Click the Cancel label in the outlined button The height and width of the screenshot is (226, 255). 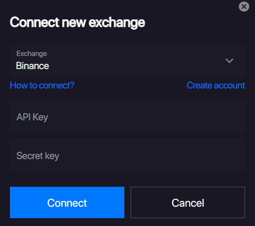pyautogui.click(x=188, y=203)
